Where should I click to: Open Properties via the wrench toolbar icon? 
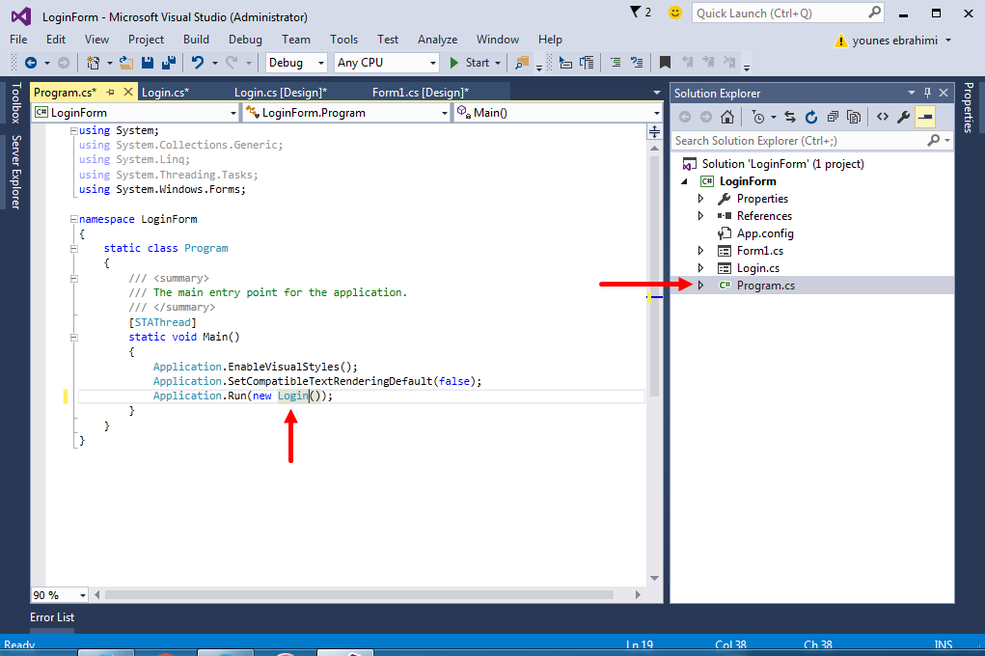[903, 117]
